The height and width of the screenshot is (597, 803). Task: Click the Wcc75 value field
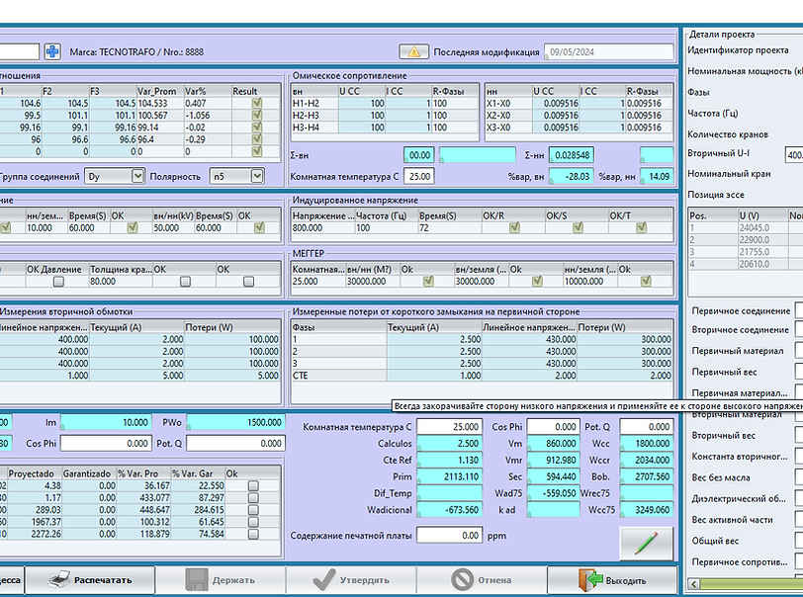[x=647, y=510]
